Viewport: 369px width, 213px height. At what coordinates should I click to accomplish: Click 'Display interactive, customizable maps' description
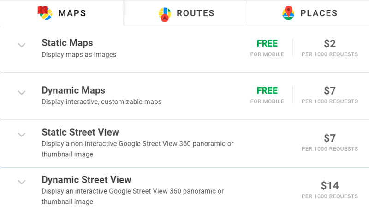point(101,101)
